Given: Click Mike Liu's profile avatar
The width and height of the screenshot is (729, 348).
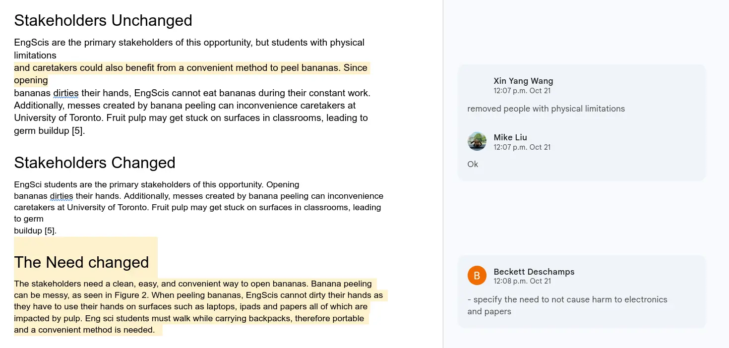Looking at the screenshot, I should coord(477,141).
